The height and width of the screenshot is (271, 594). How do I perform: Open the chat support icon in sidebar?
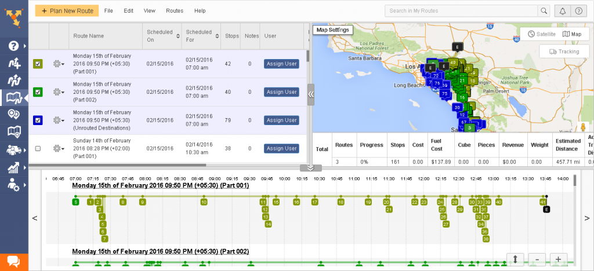click(x=14, y=262)
